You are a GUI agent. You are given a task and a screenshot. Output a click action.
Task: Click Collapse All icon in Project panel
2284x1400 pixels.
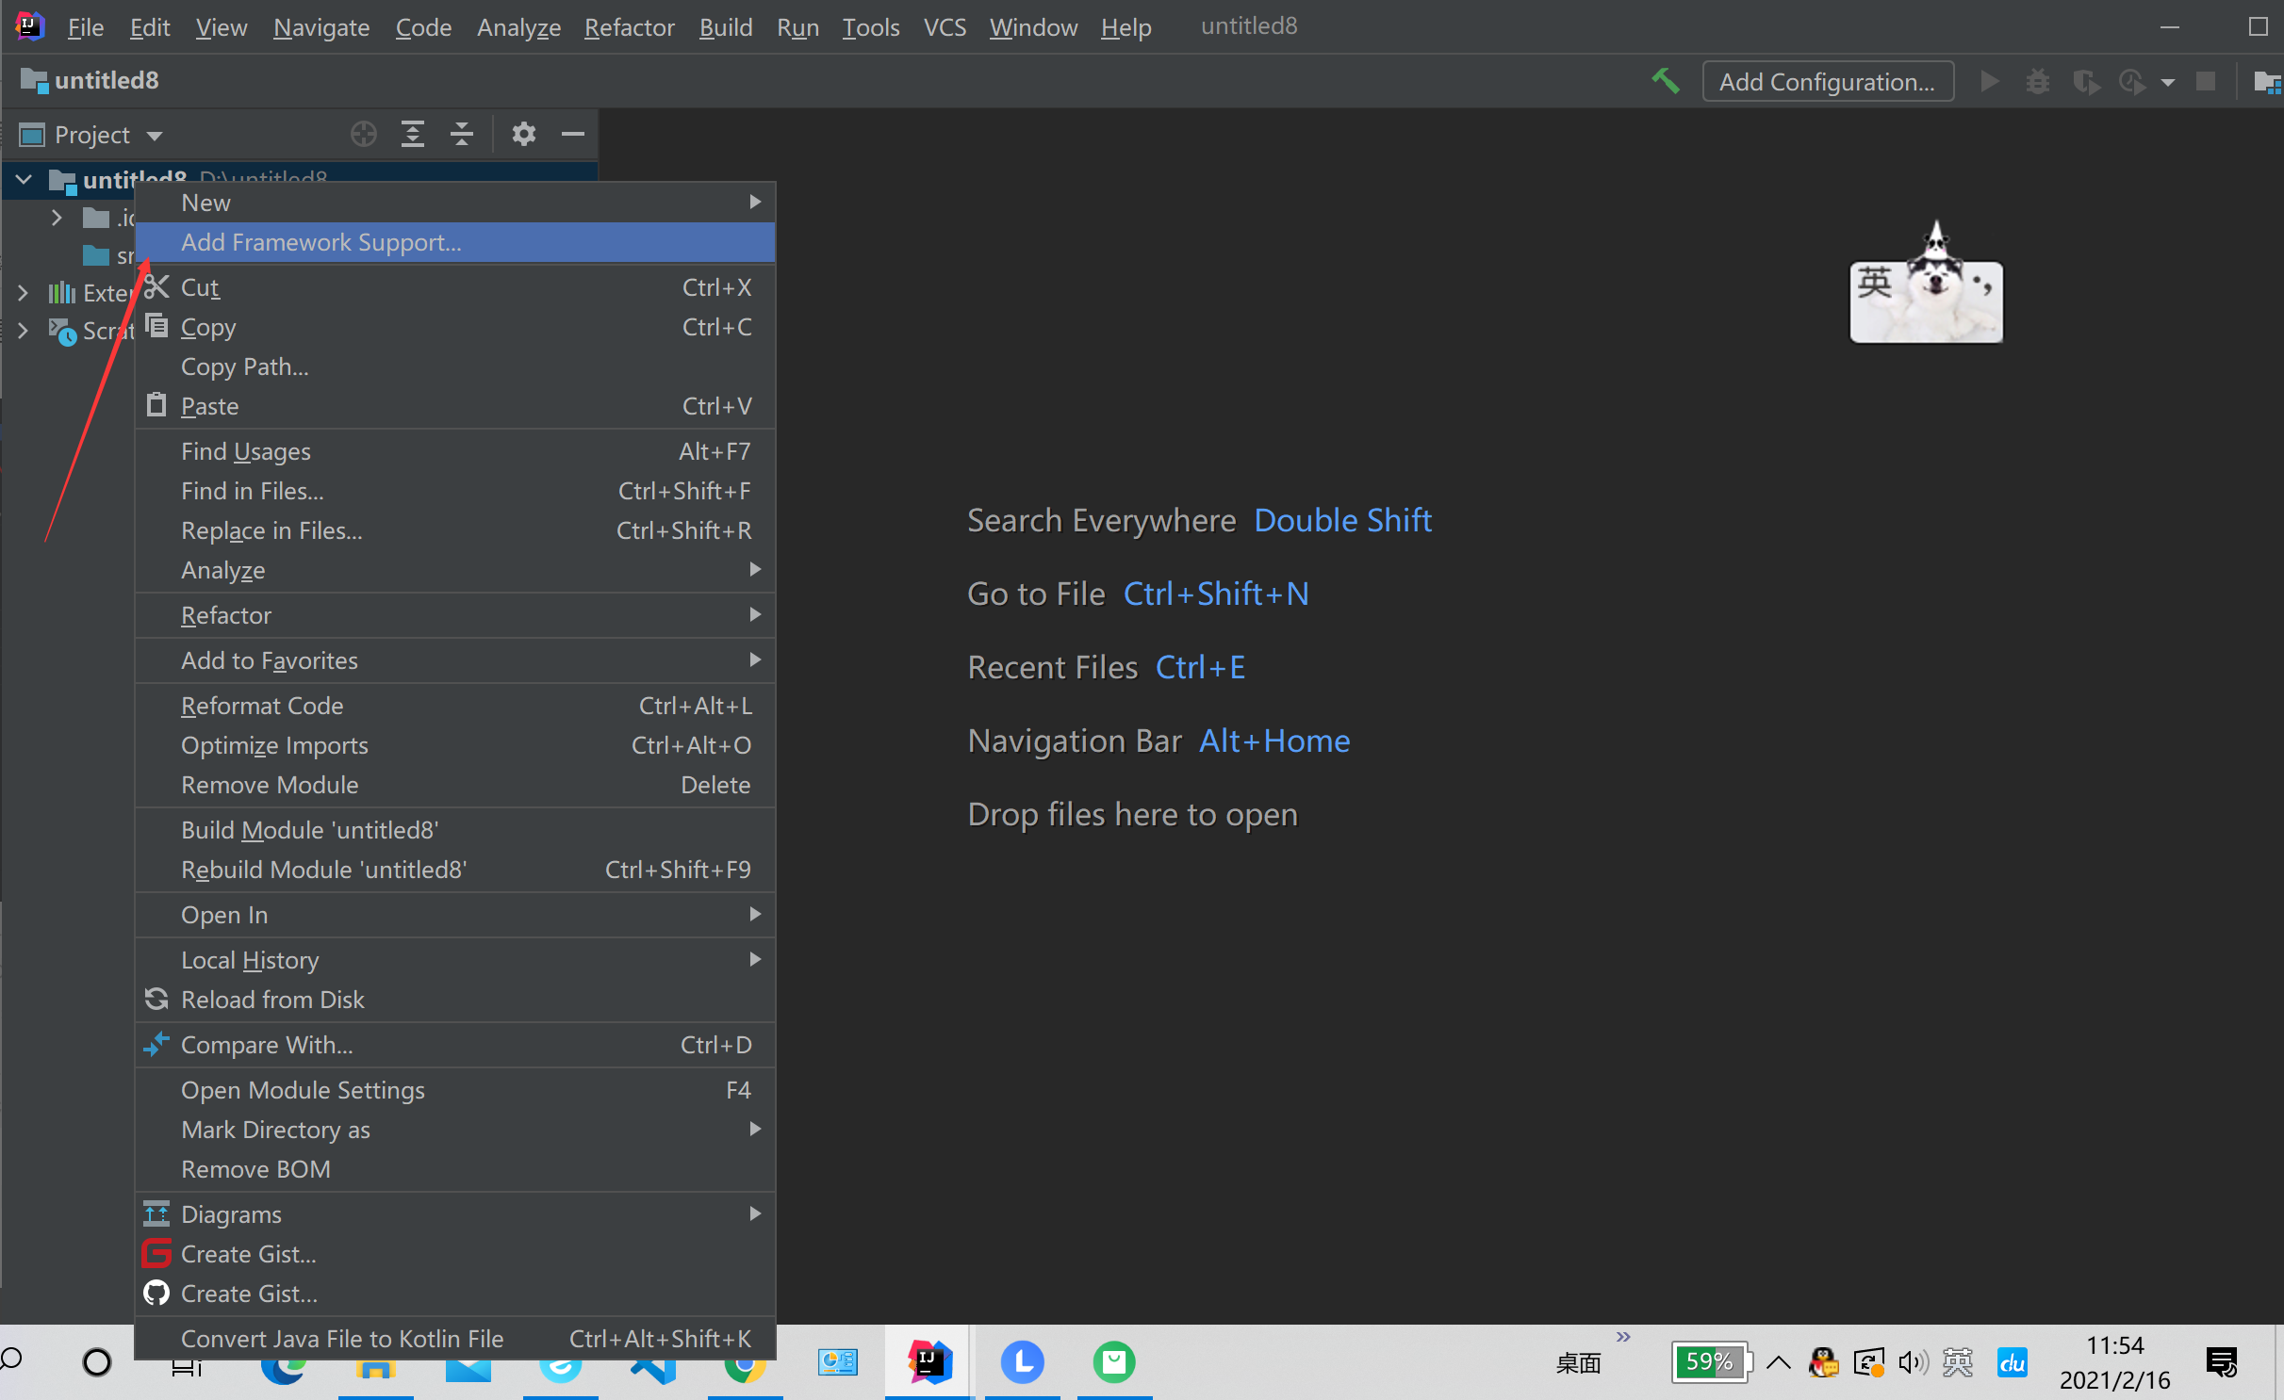click(462, 135)
